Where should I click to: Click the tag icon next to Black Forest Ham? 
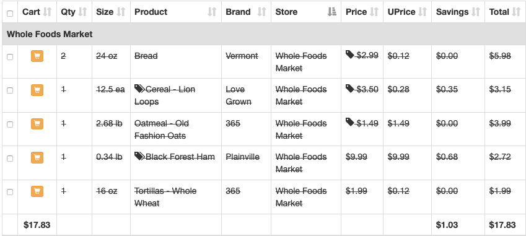click(139, 156)
